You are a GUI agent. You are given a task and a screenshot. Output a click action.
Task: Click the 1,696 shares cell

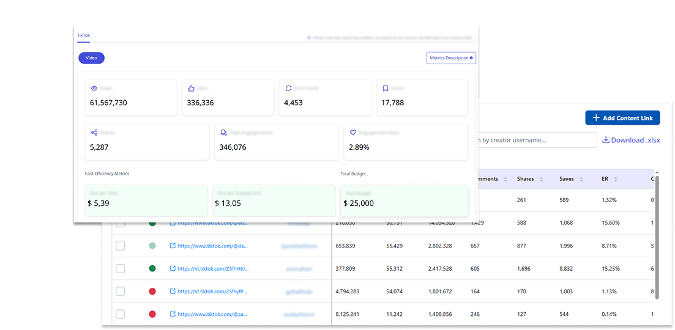click(x=524, y=268)
